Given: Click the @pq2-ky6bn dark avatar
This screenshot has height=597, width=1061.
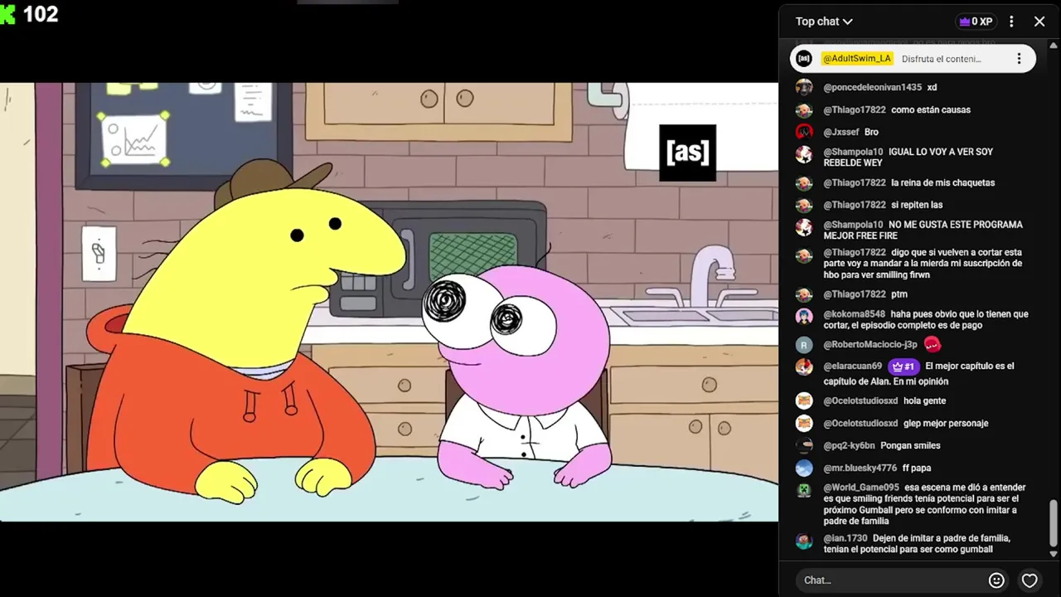Looking at the screenshot, I should point(804,445).
